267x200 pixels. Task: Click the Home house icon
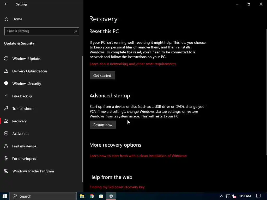(7, 19)
